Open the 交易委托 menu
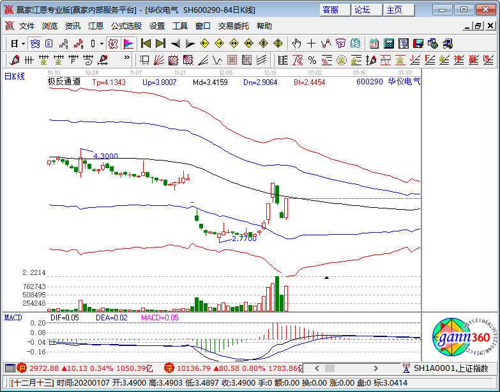500x392 pixels. click(x=234, y=26)
